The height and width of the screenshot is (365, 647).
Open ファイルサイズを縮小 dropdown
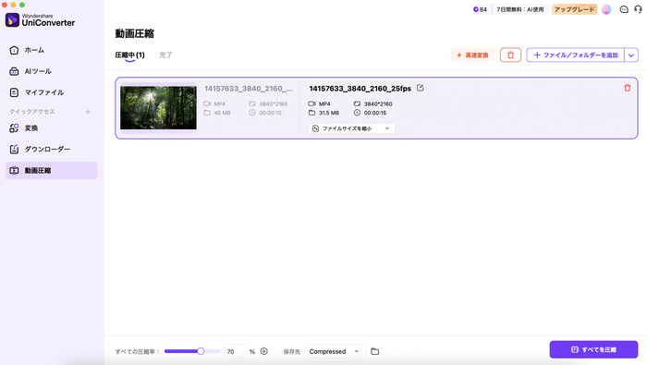351,128
